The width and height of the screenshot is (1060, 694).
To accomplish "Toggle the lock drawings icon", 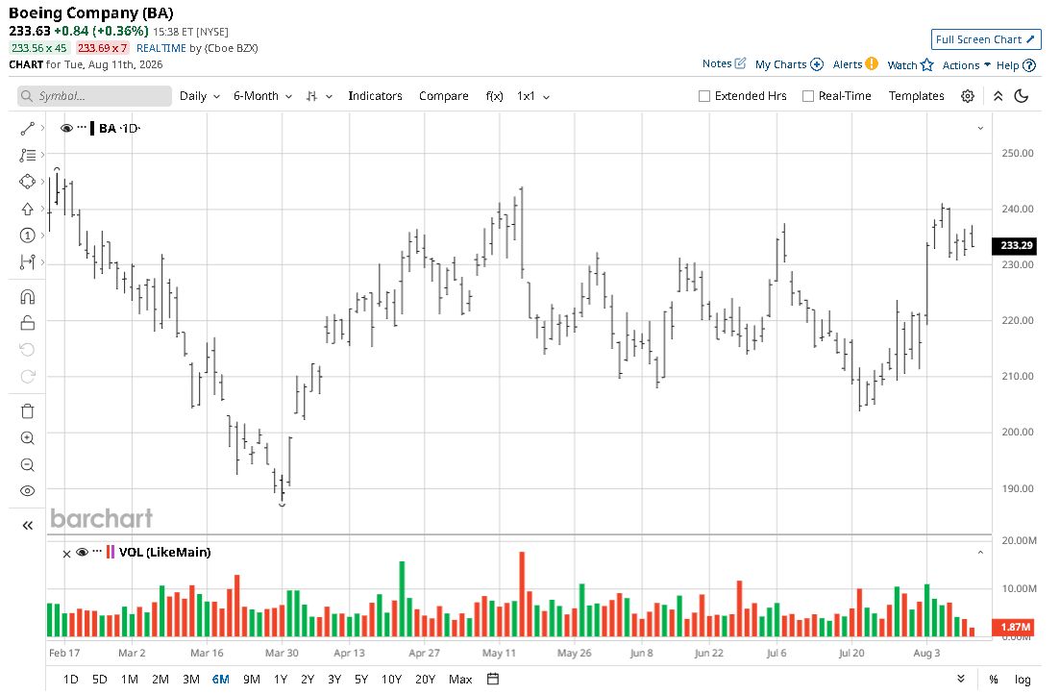I will click(x=27, y=323).
